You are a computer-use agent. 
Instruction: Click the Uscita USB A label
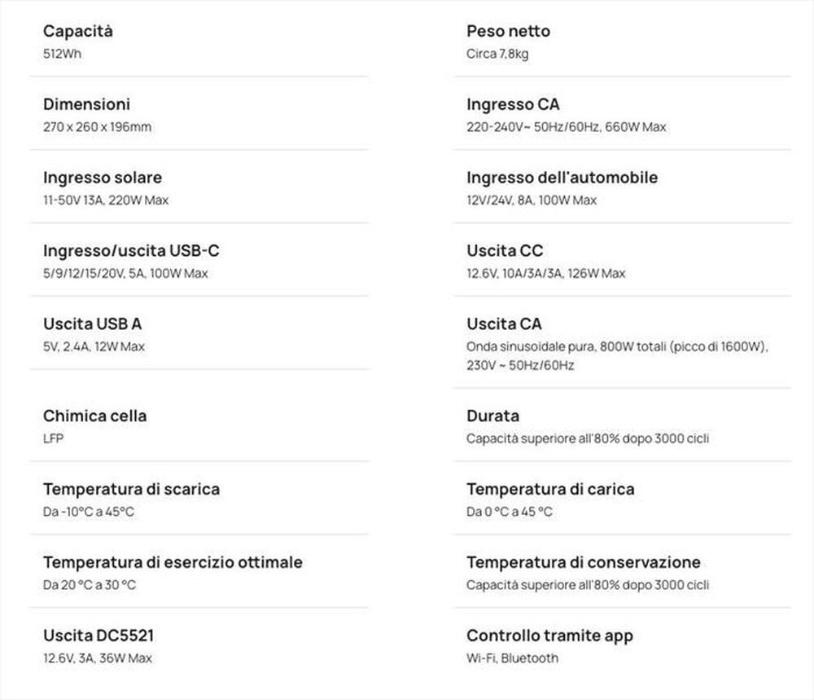[x=93, y=324]
